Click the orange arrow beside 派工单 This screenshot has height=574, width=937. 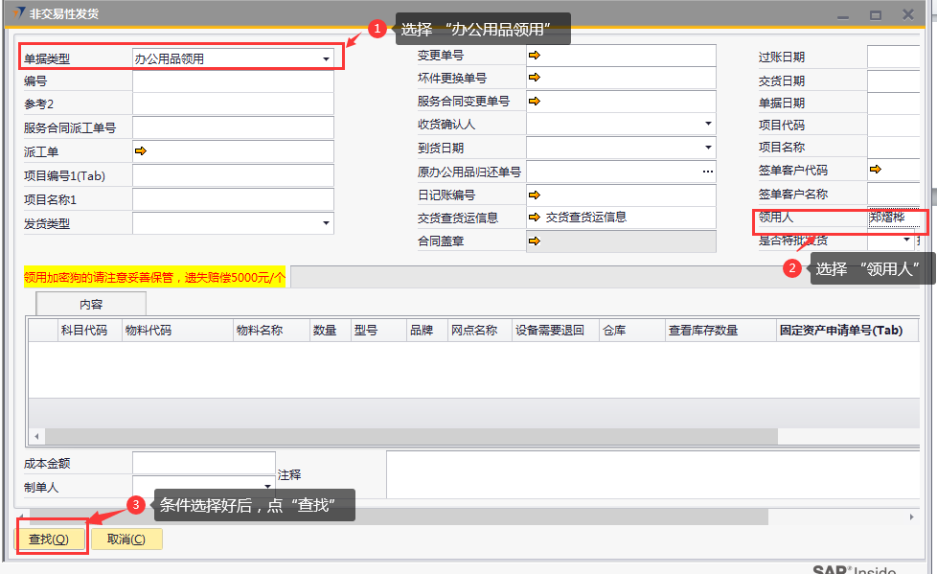140,151
